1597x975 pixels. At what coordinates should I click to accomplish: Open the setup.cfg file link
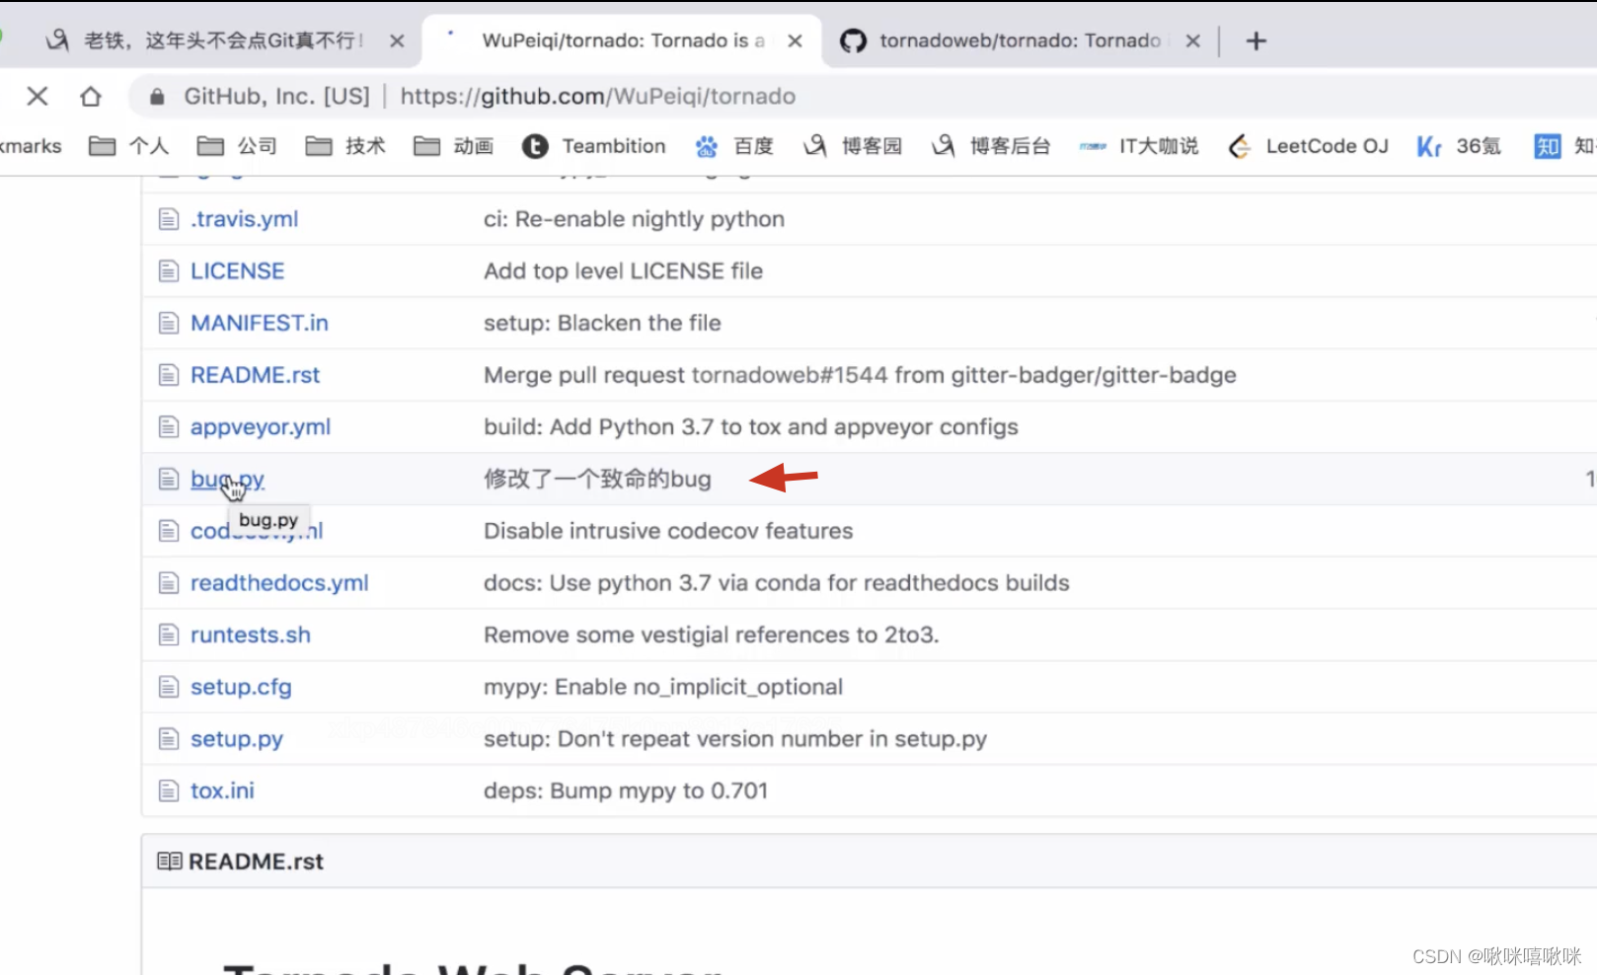pos(241,687)
